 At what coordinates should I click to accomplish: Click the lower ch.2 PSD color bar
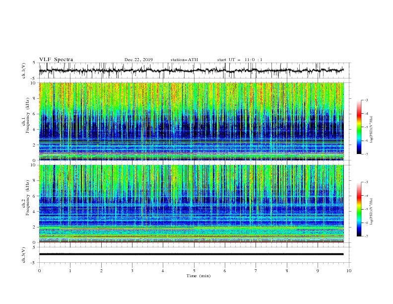click(x=359, y=209)
